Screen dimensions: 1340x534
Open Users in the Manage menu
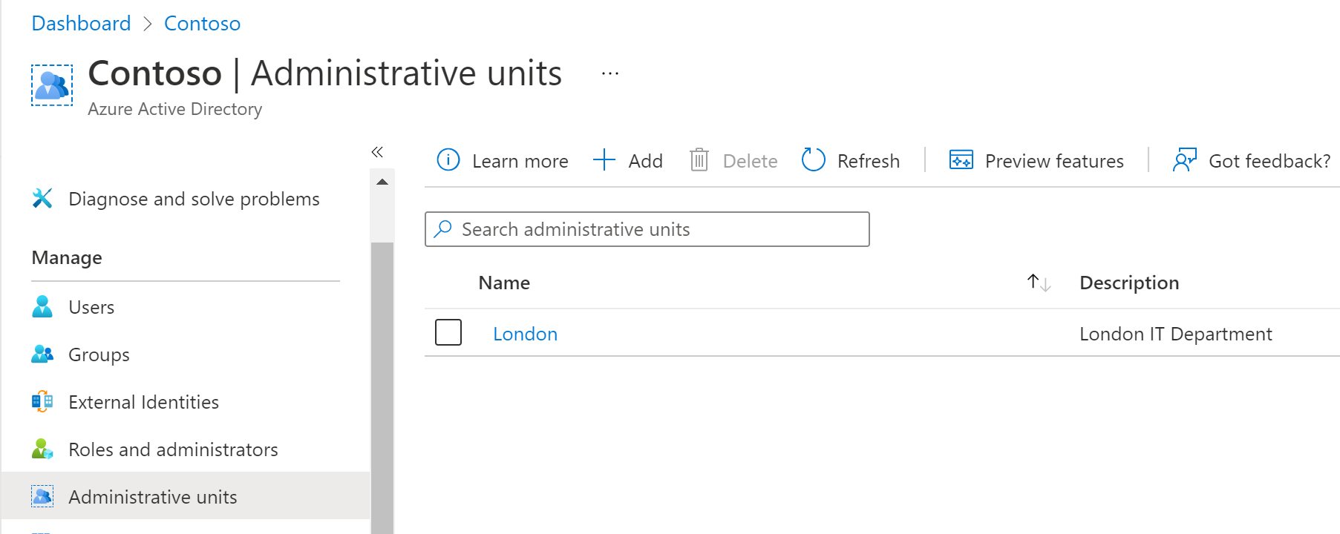pyautogui.click(x=91, y=307)
